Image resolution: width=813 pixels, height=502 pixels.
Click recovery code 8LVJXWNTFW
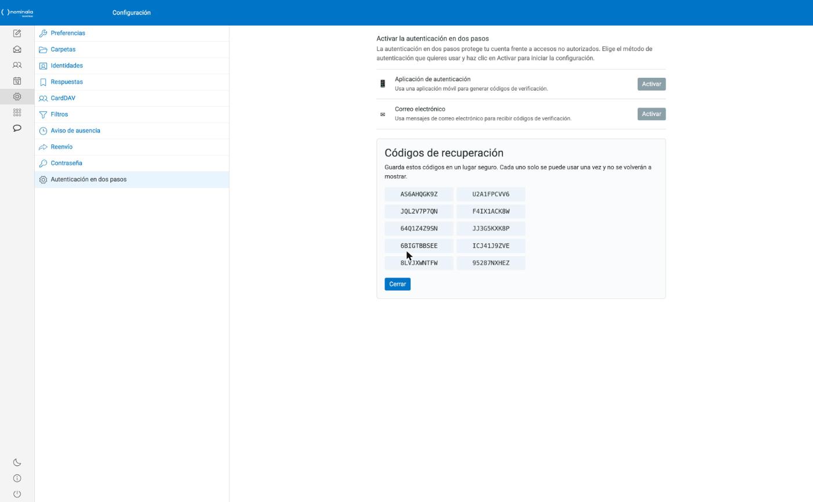419,263
